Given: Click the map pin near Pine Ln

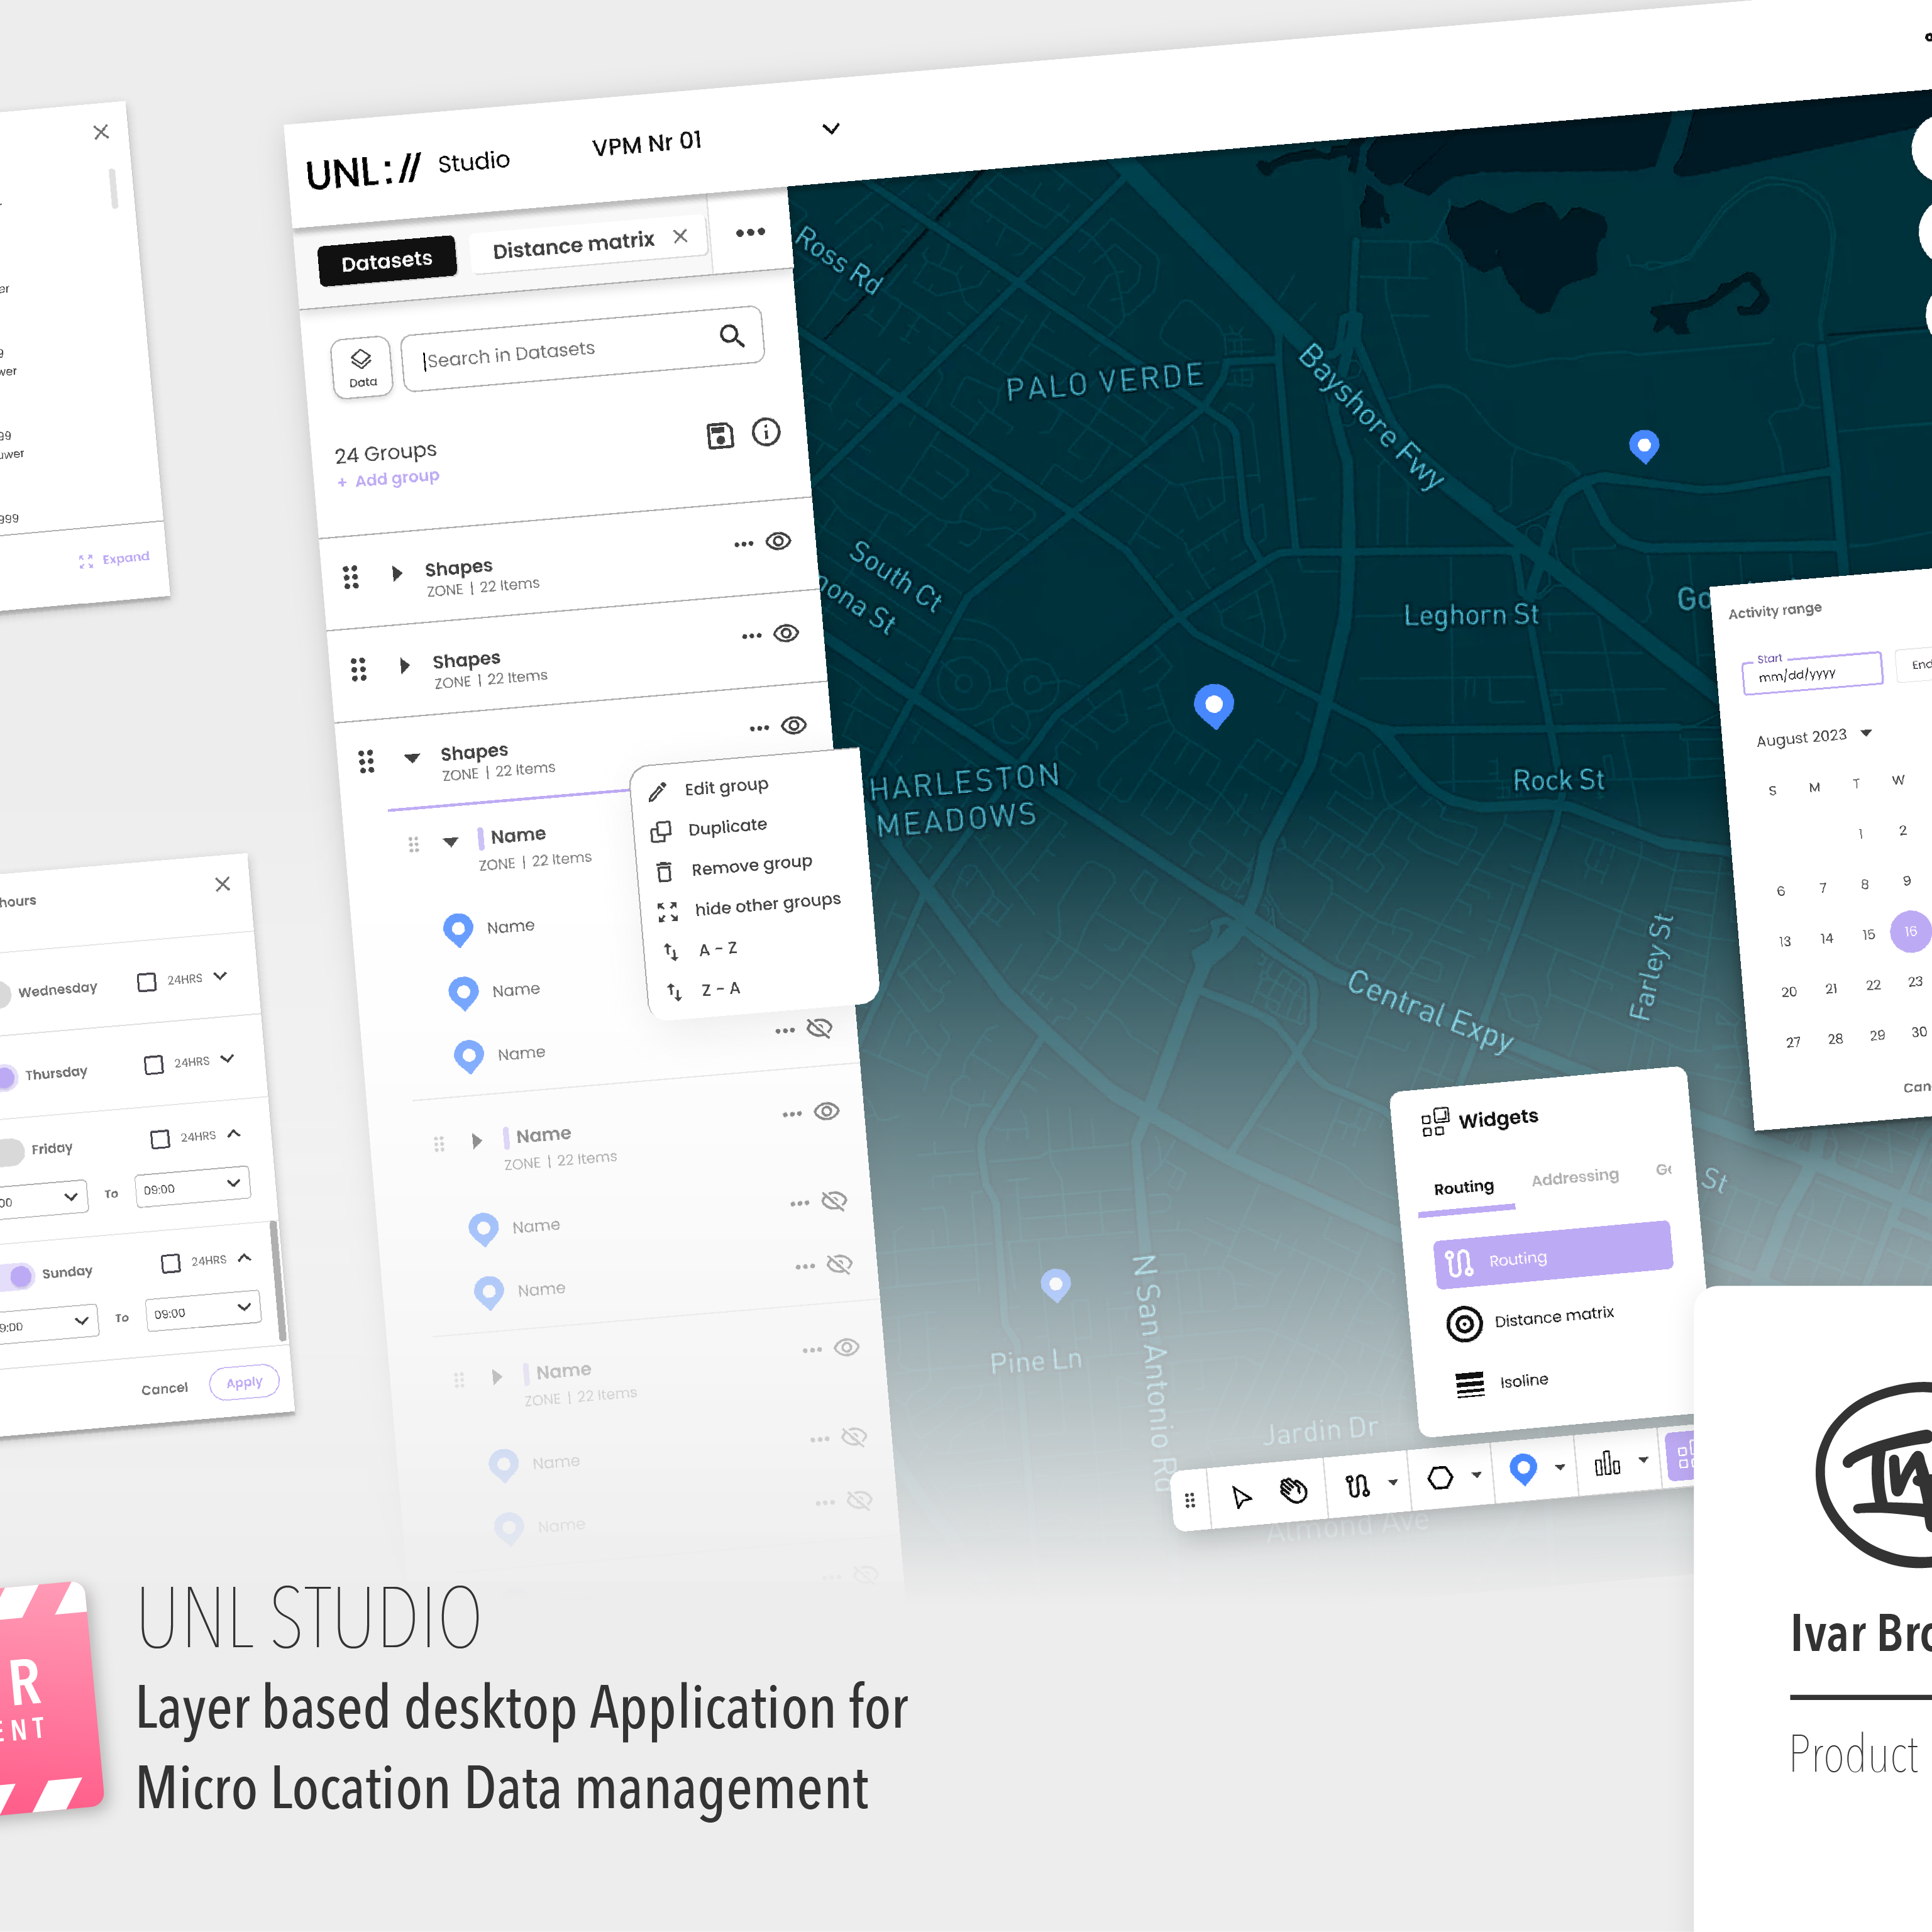Looking at the screenshot, I should click(x=1056, y=1284).
